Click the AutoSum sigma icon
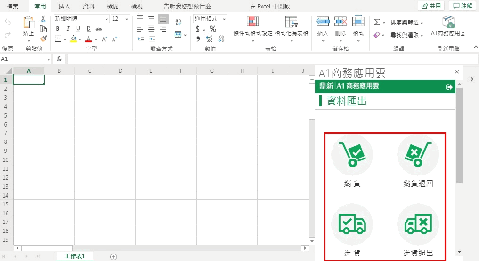 click(x=377, y=22)
